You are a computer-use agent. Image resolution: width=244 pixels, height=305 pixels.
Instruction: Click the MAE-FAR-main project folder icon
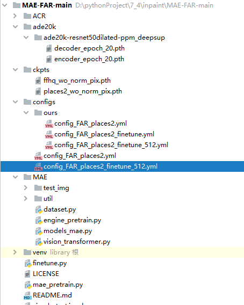pos(17,5)
